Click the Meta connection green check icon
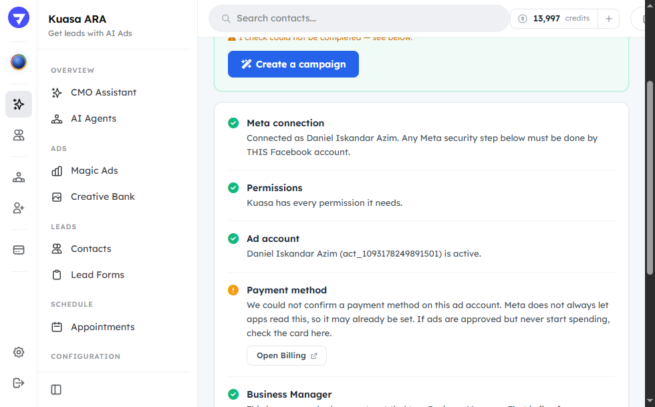Viewport: 655px width, 407px height. [x=233, y=123]
